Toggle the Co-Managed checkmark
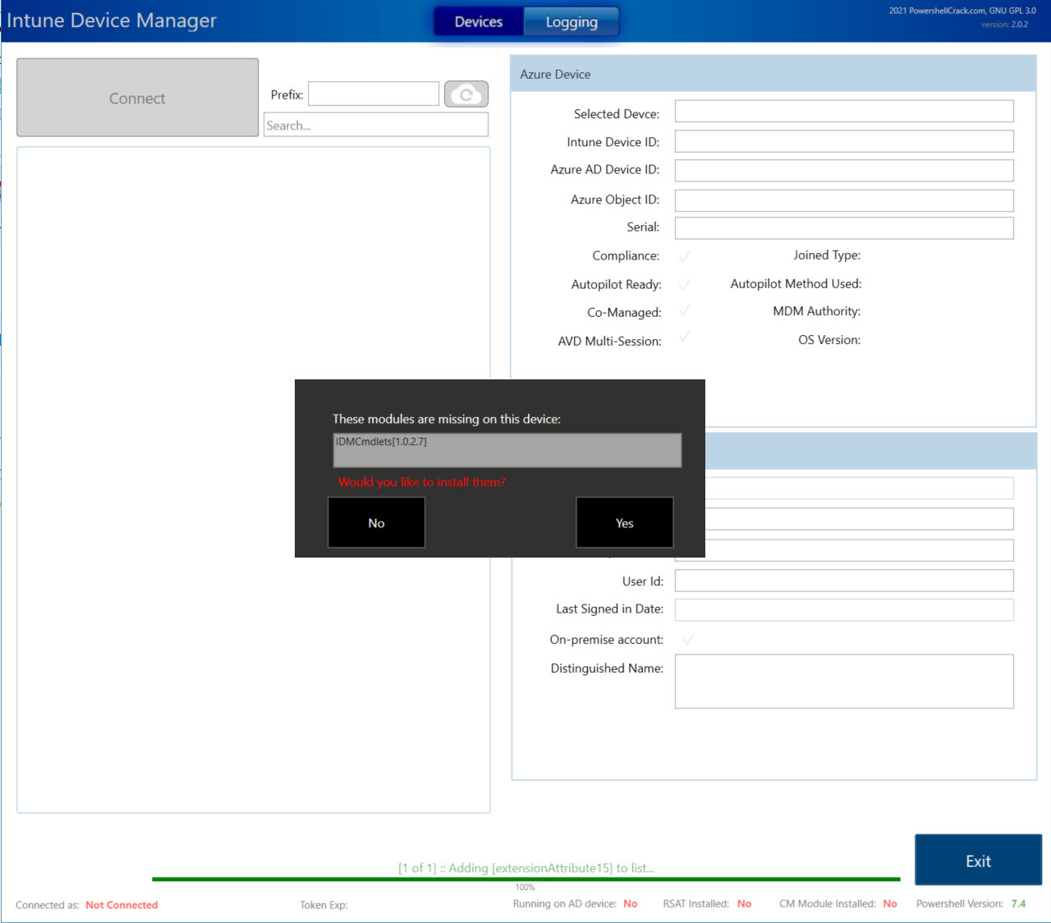 (x=685, y=310)
